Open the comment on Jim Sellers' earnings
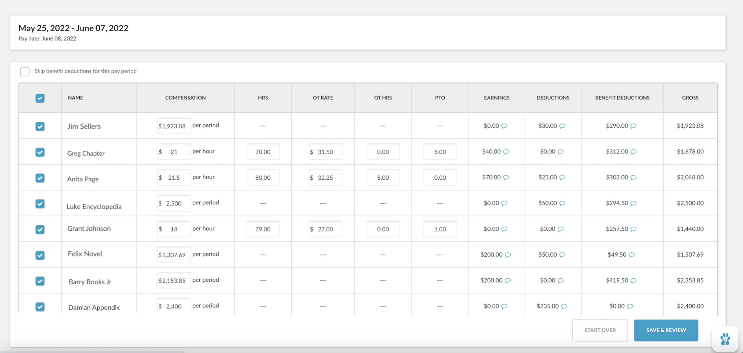Viewport: 743px width, 353px height. point(505,126)
